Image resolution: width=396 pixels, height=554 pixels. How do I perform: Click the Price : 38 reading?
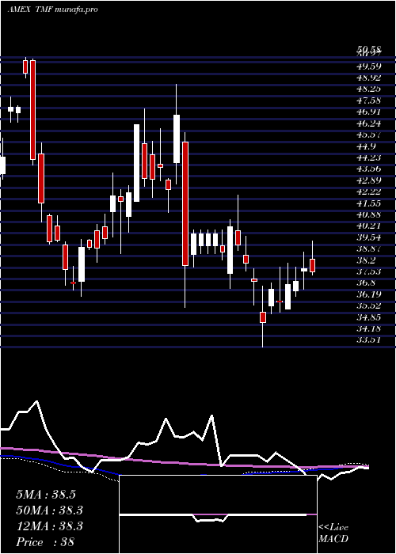45,542
